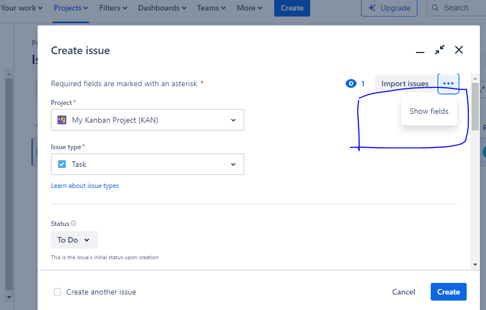The width and height of the screenshot is (486, 310).
Task: Click the Create button in top navigation
Action: tap(292, 8)
